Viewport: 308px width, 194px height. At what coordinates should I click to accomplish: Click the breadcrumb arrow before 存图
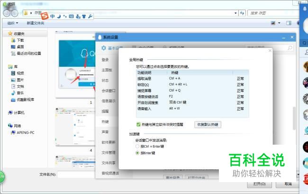tap(31, 13)
